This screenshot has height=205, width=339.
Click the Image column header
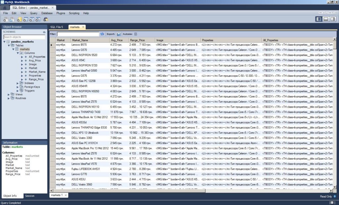[x=178, y=40]
